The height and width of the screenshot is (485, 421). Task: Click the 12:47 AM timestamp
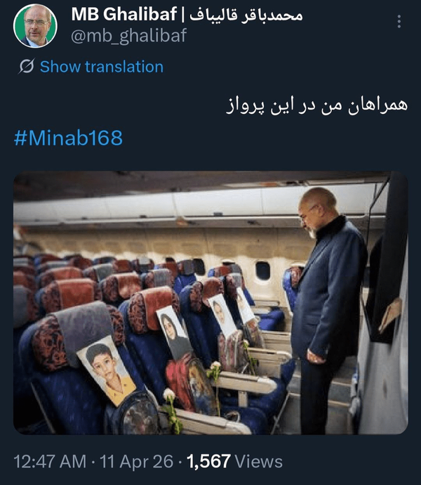pyautogui.click(x=50, y=462)
